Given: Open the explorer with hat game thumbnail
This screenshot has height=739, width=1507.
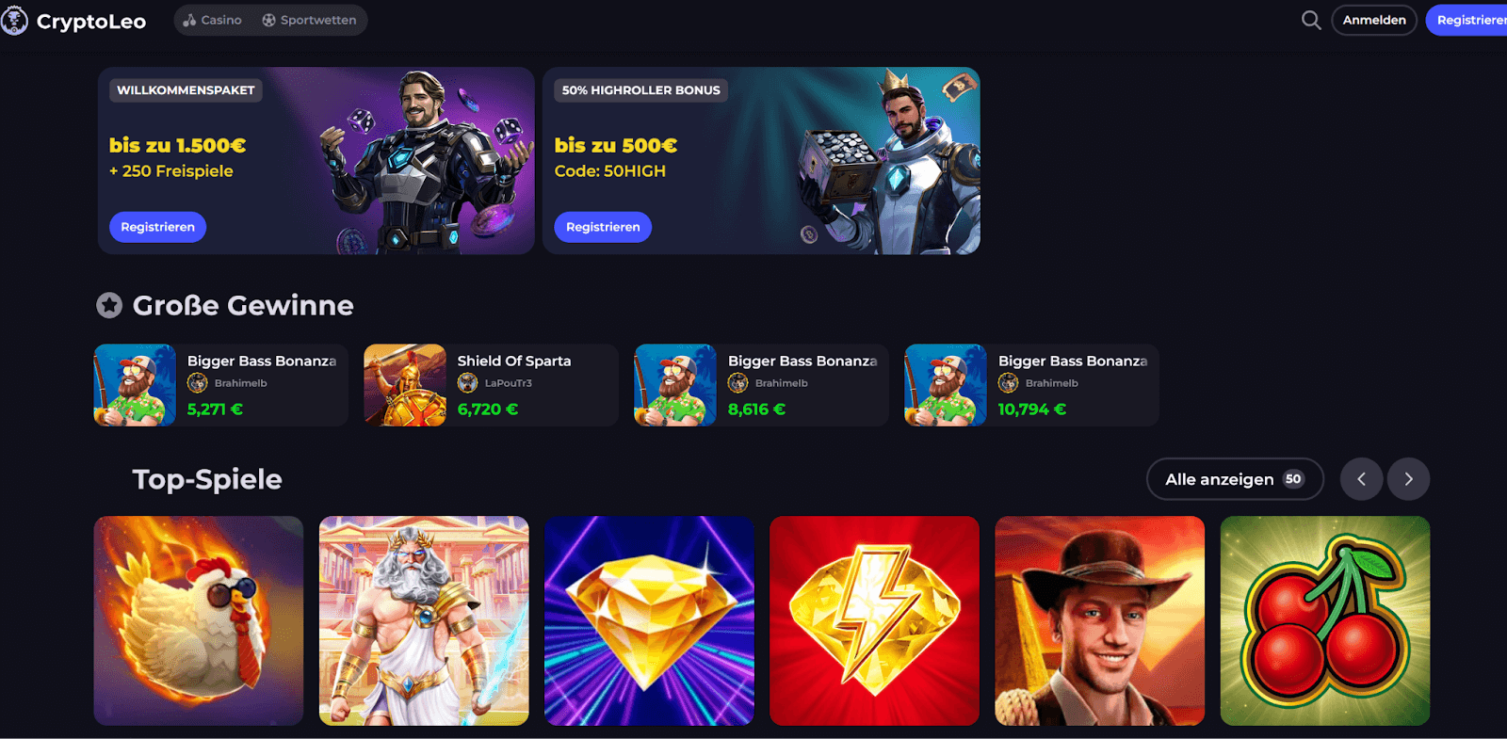Looking at the screenshot, I should pyautogui.click(x=1100, y=620).
